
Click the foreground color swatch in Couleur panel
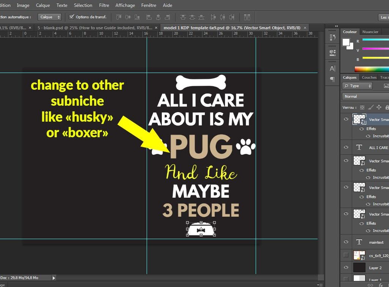(x=346, y=43)
